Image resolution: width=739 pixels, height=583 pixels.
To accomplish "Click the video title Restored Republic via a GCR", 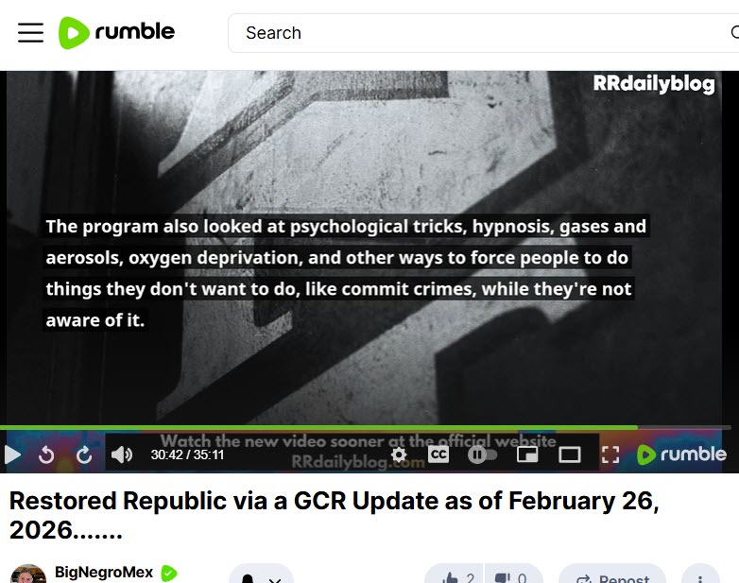I will pyautogui.click(x=335, y=515).
